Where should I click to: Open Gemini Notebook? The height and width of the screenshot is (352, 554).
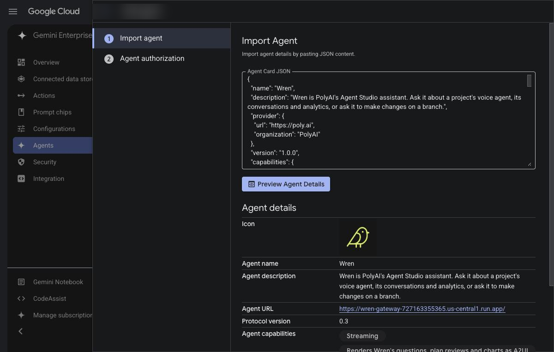(53, 282)
